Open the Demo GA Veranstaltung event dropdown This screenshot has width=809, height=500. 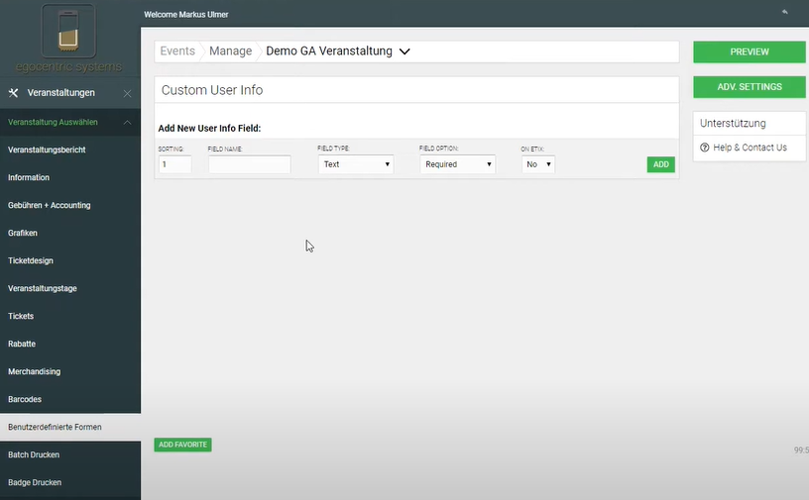(404, 51)
